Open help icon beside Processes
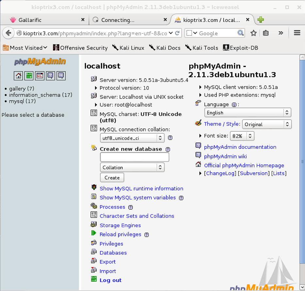This screenshot has height=291, width=305. pyautogui.click(x=130, y=207)
